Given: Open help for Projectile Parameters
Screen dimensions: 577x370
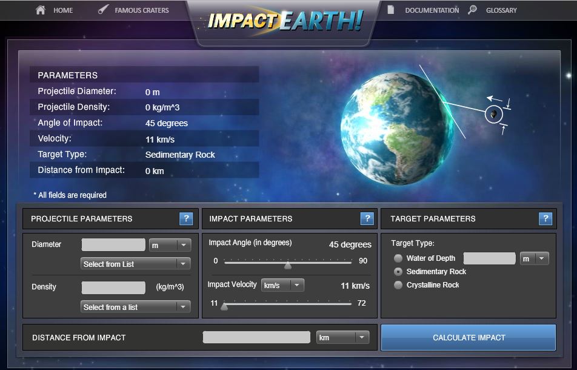Looking at the screenshot, I should pyautogui.click(x=186, y=219).
